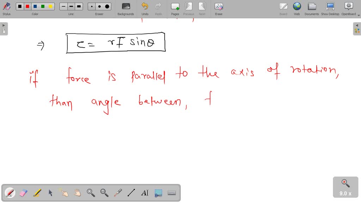Set line width to the thickest option
This screenshot has width=361, height=203.
click(x=79, y=6)
